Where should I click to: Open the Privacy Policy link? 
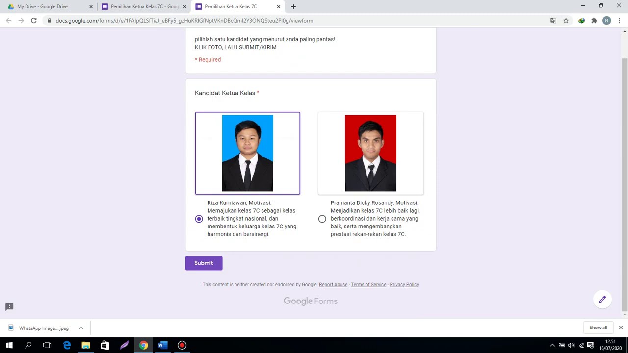[404, 284]
